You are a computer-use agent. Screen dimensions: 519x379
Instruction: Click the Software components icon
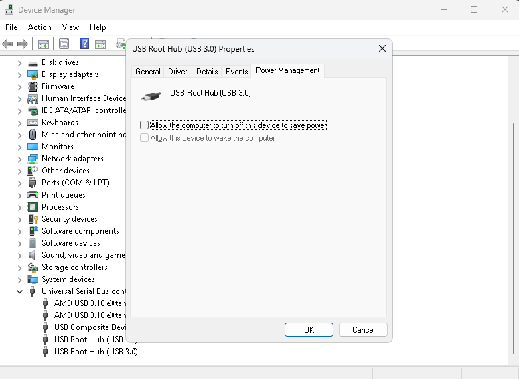point(33,231)
